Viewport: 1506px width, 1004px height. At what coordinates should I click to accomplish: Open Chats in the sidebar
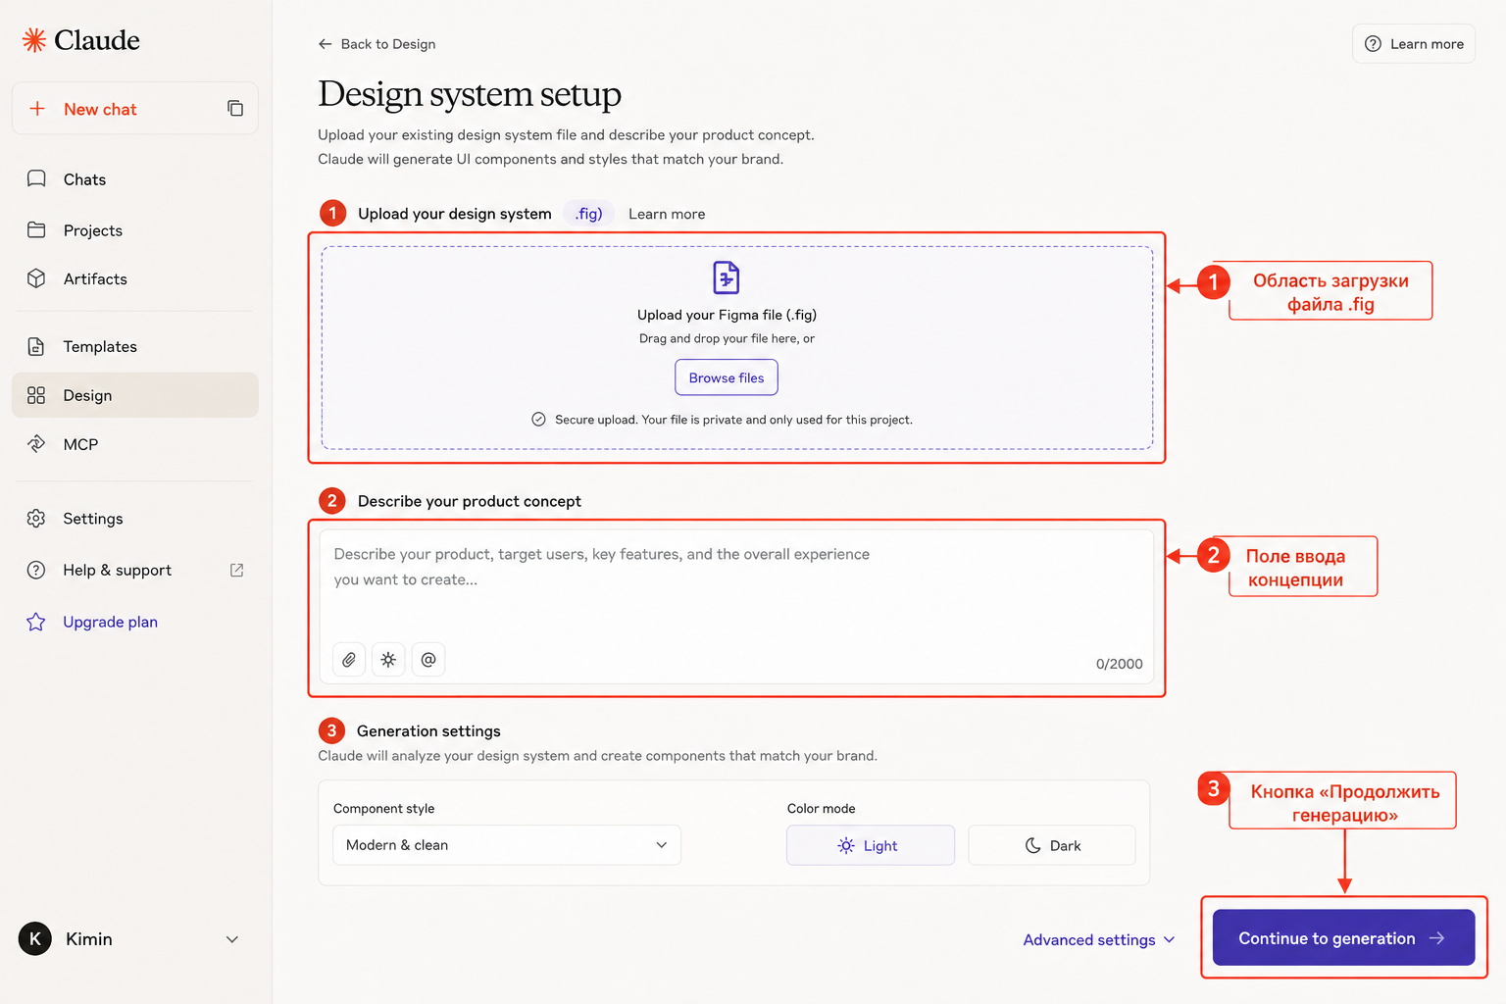point(135,179)
